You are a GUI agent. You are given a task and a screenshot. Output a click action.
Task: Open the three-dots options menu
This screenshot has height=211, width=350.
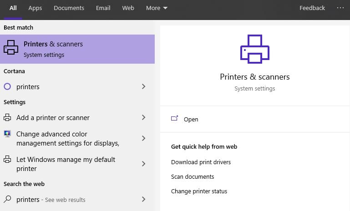click(340, 8)
